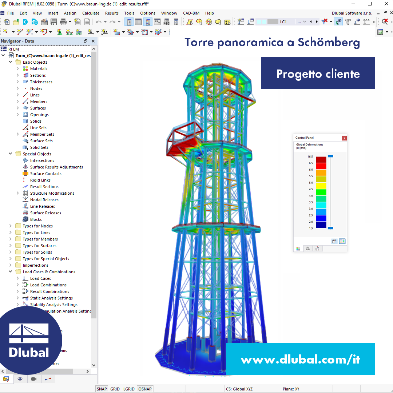Image resolution: width=393 pixels, height=393 pixels.
Task: Undo the last action
Action: (98, 22)
